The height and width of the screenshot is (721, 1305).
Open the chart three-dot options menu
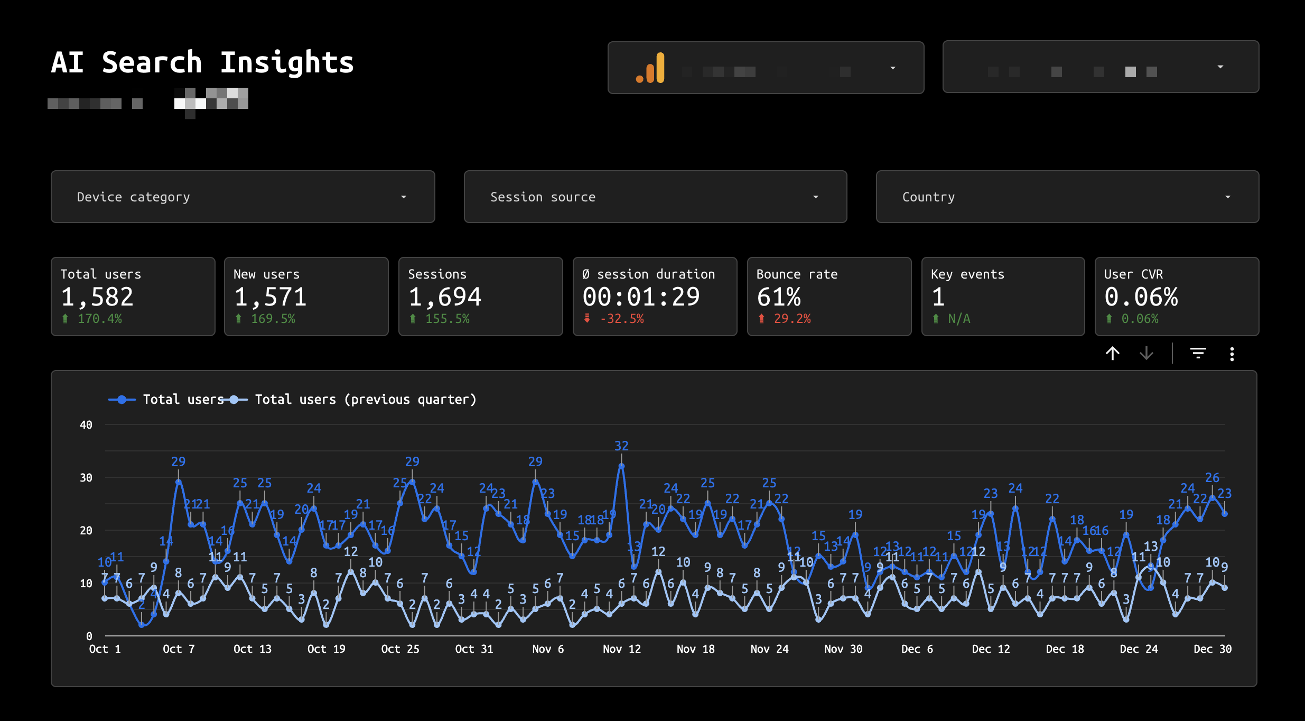pyautogui.click(x=1232, y=354)
